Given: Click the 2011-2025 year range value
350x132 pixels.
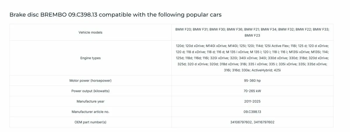Looking at the screenshot, I should pos(252,102).
